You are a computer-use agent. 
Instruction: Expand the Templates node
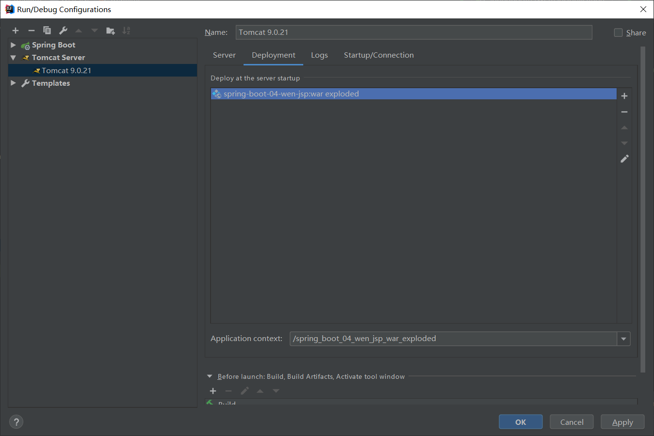point(13,83)
